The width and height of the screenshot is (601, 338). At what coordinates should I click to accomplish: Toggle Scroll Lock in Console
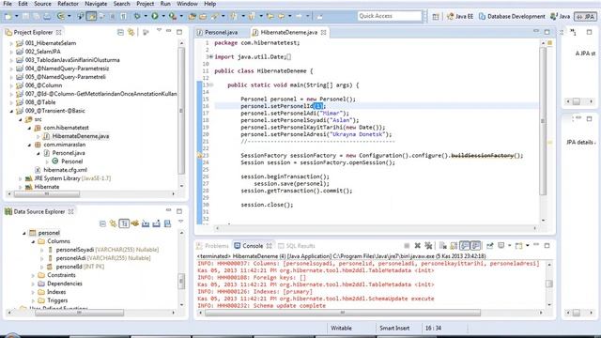click(x=454, y=246)
